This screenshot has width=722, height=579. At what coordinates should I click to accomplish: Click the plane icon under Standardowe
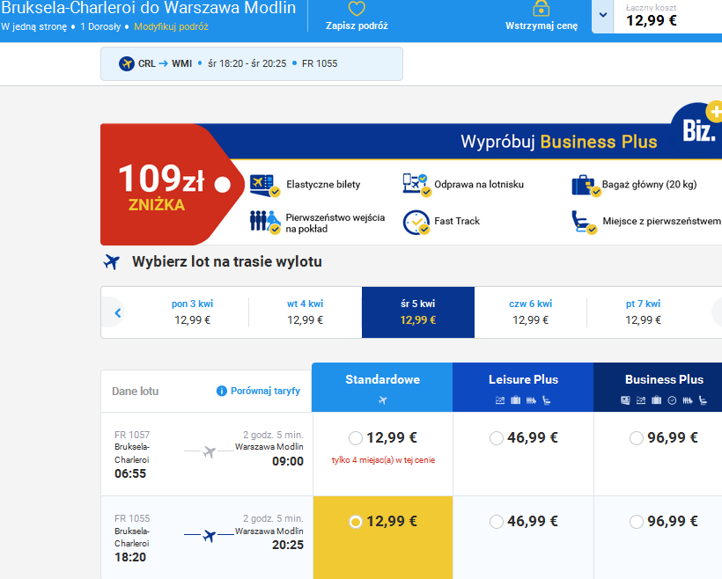point(383,400)
